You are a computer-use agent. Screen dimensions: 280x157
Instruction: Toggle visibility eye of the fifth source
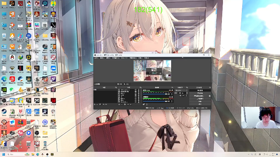[x=136, y=97]
